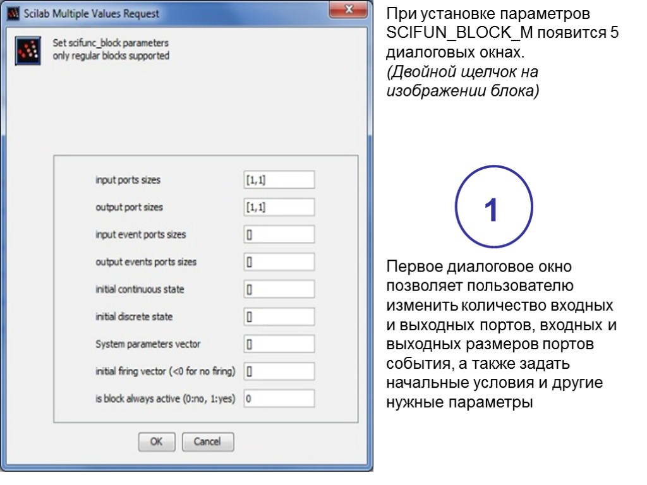Click the 'only regular blocks supported' text

point(111,56)
